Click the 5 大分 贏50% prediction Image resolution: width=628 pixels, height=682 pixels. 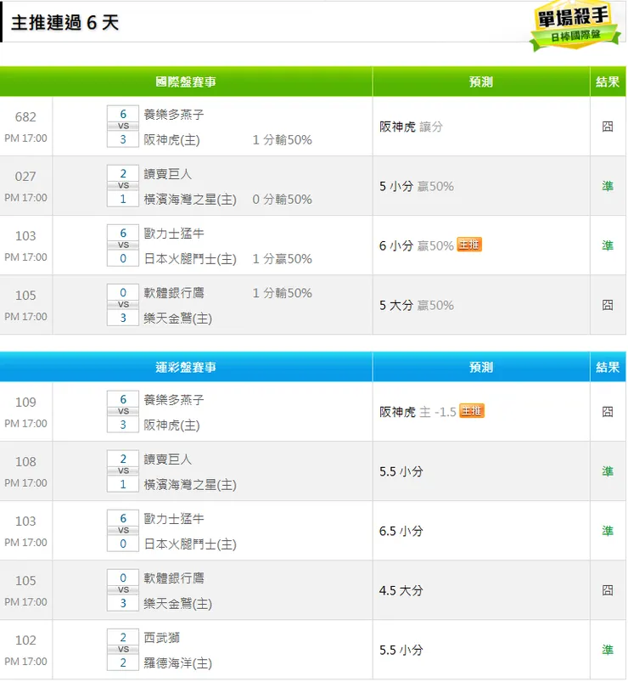[417, 306]
